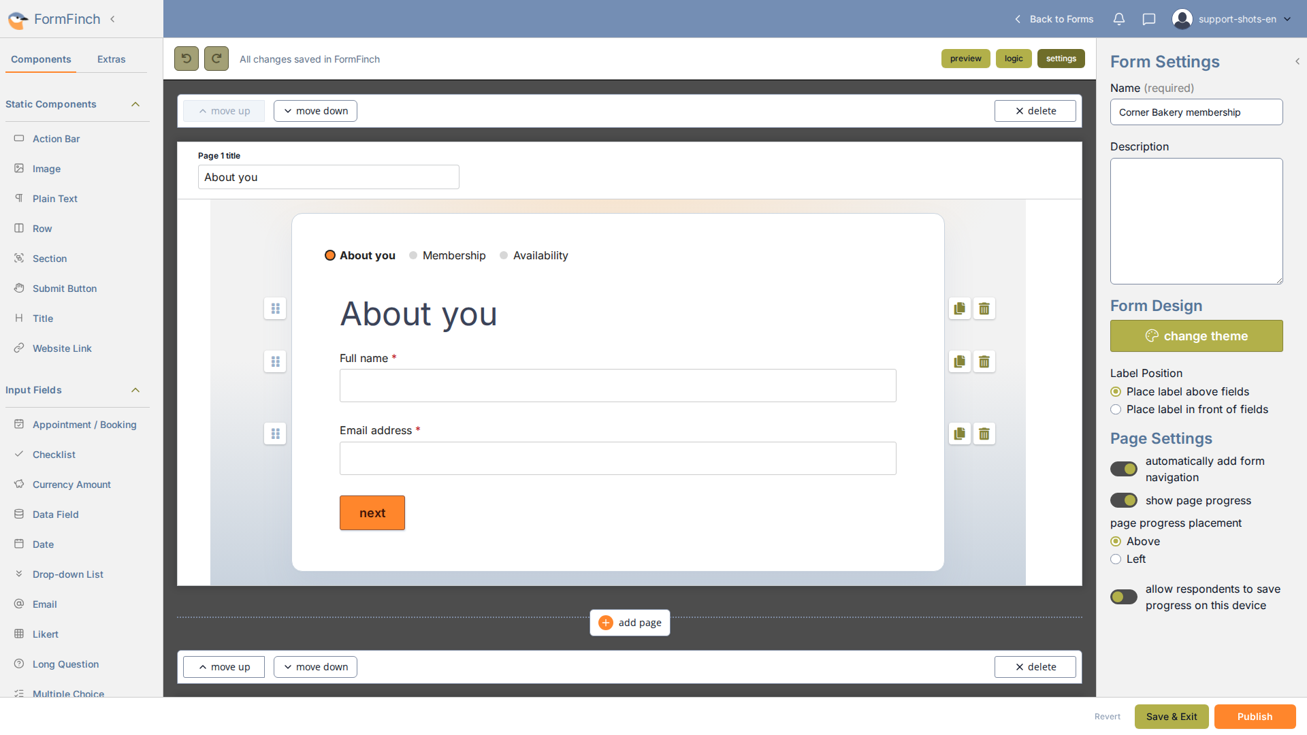Delete the Full name field
Image resolution: width=1307 pixels, height=735 pixels.
[984, 361]
